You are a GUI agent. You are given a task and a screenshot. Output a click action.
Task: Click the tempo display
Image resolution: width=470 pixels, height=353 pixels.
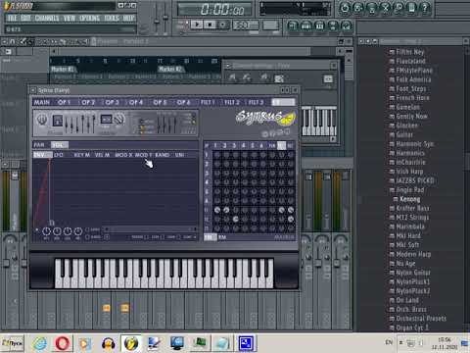[246, 25]
